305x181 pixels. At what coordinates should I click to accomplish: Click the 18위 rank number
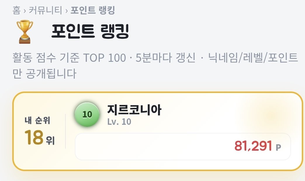point(34,137)
